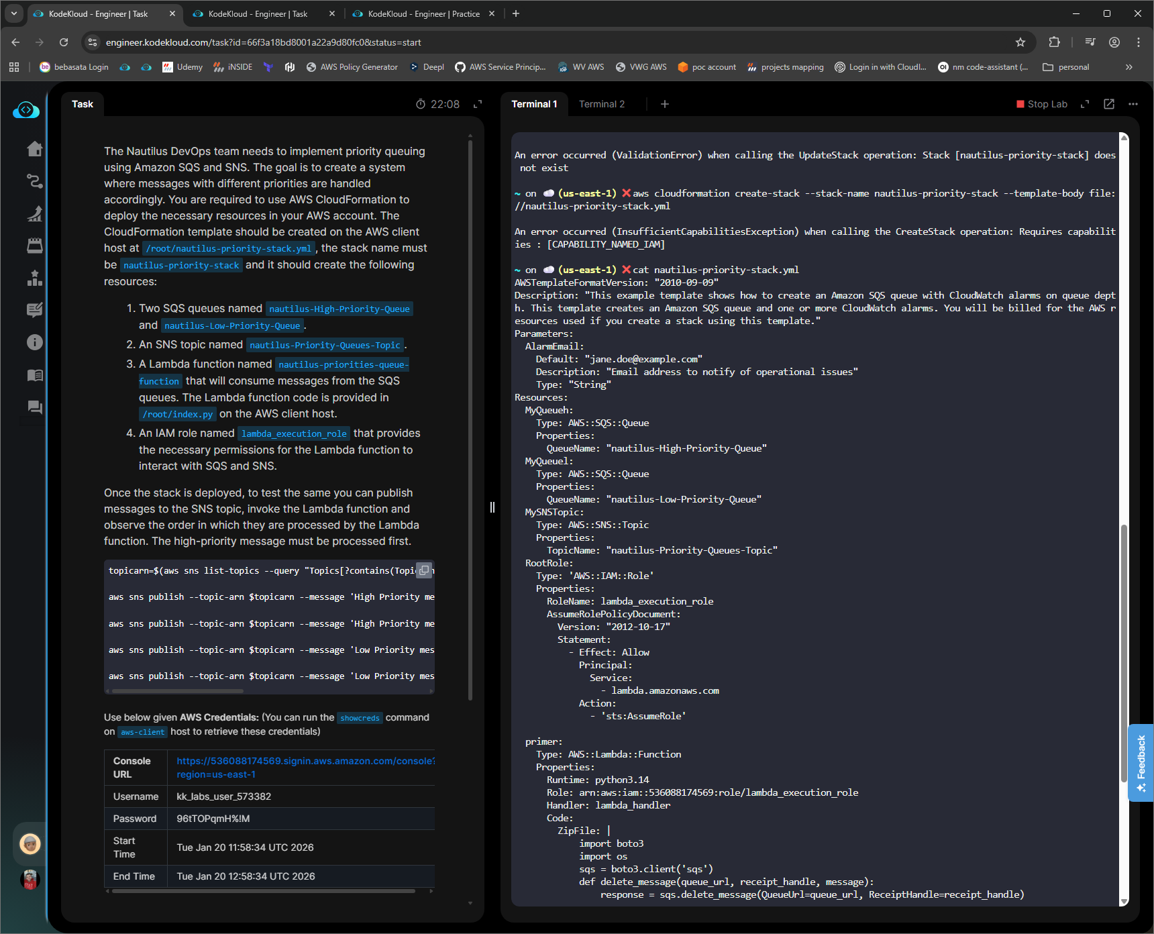Open the browser tab search dropdown

(14, 13)
